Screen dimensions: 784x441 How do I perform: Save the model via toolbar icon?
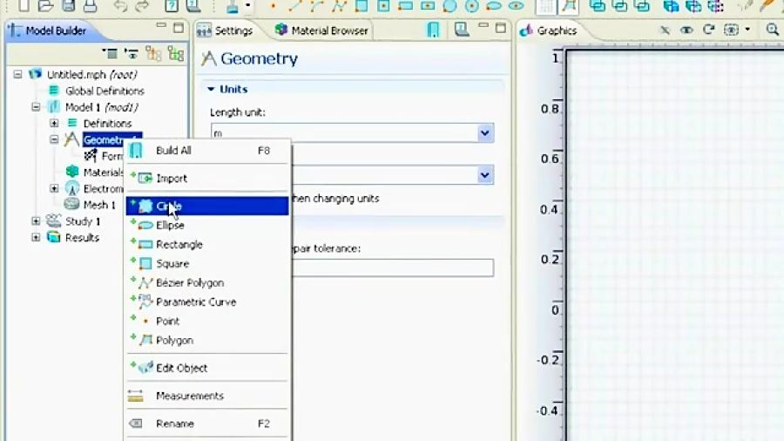point(68,6)
